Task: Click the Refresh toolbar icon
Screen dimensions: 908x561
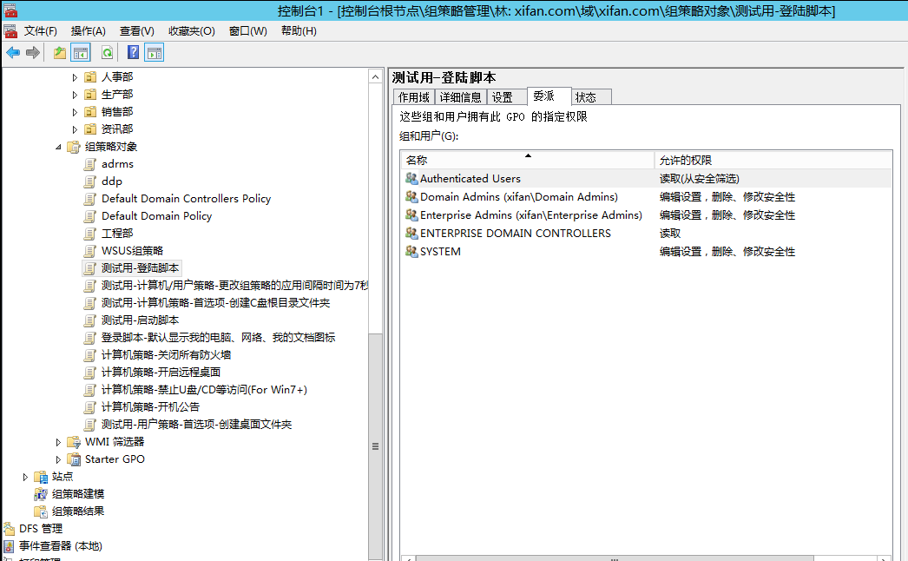Action: coord(107,53)
